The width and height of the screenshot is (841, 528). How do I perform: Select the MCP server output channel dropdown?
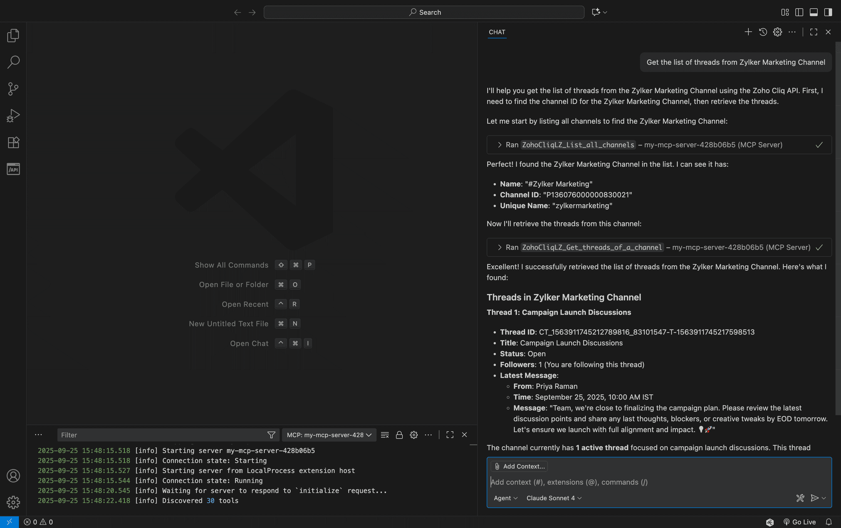[329, 435]
